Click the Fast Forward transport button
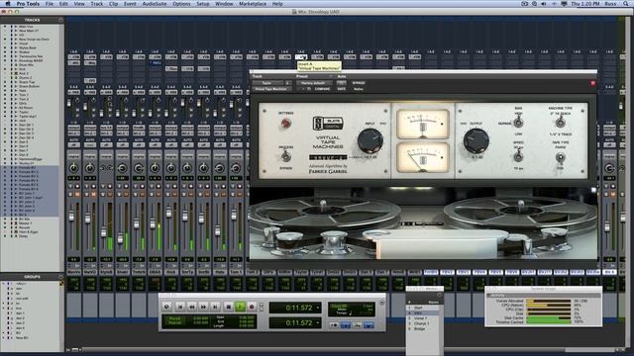This screenshot has width=634, height=356. click(x=203, y=308)
